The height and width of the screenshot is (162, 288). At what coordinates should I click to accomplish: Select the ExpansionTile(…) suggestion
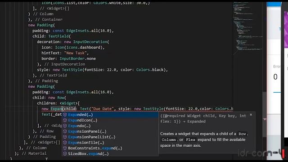click(x=110, y=143)
